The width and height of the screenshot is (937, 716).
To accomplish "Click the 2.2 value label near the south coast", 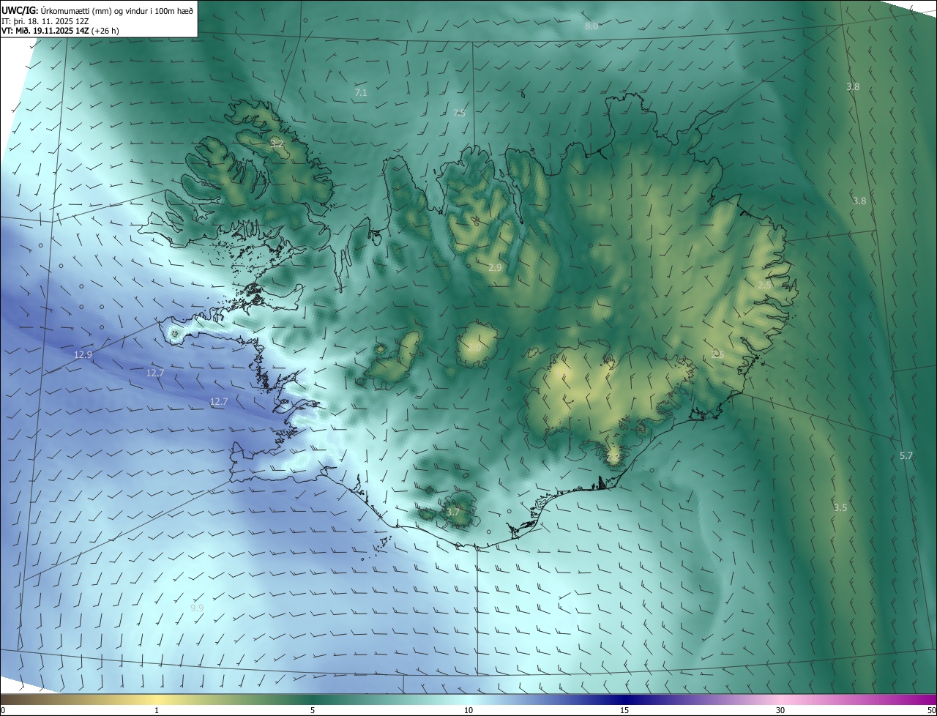I will [x=613, y=458].
